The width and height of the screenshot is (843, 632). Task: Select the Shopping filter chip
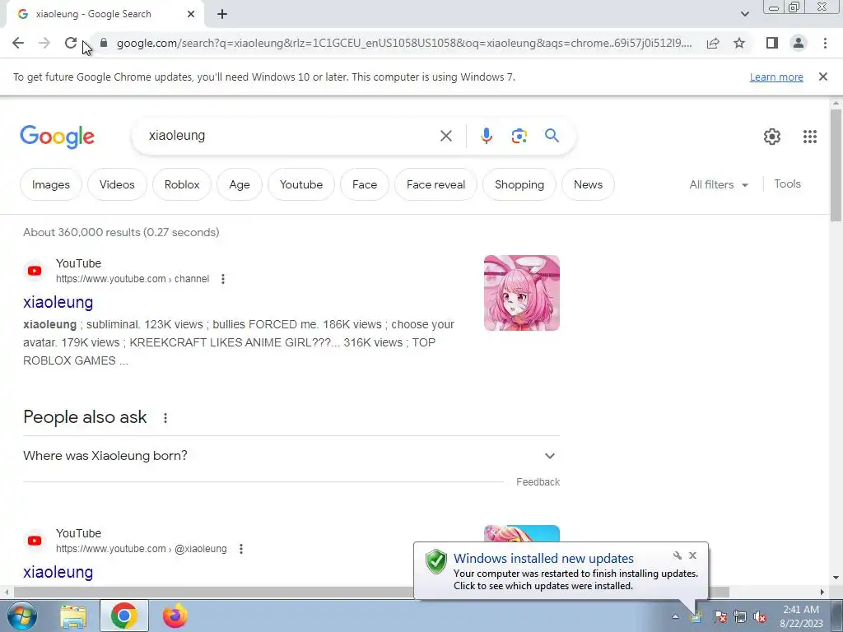click(x=519, y=184)
